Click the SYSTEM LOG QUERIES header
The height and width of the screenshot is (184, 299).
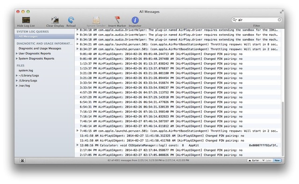(x=33, y=32)
